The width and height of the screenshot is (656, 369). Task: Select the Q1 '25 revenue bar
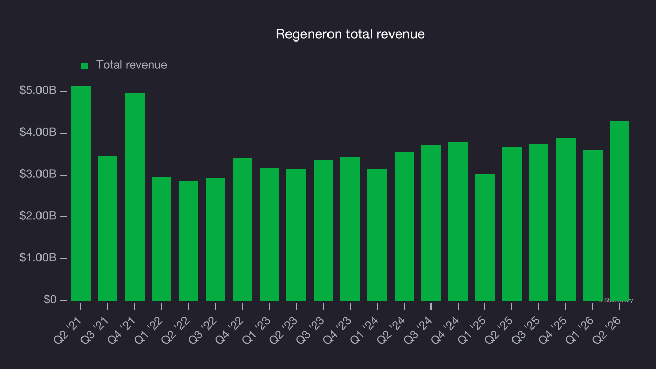click(485, 237)
